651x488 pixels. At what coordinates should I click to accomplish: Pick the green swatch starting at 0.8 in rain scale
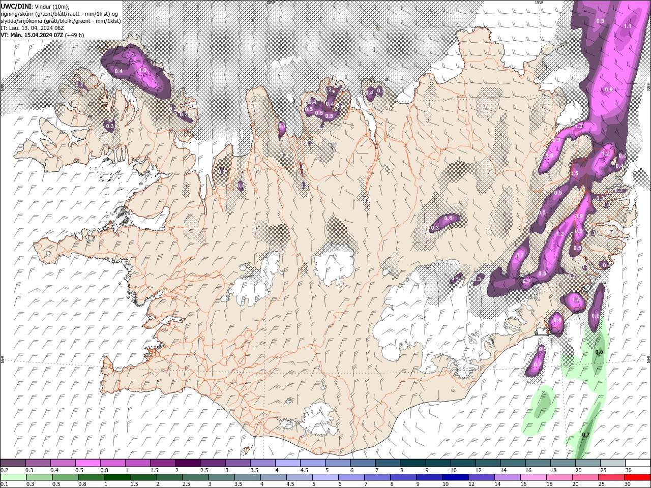point(91,477)
